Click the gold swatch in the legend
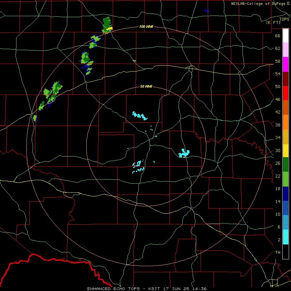This screenshot has height=291, width=291. pos(286,137)
